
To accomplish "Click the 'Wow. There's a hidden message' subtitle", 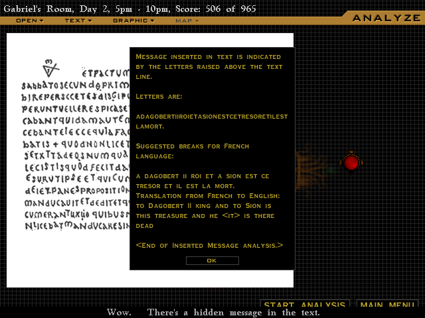I will point(213,312).
